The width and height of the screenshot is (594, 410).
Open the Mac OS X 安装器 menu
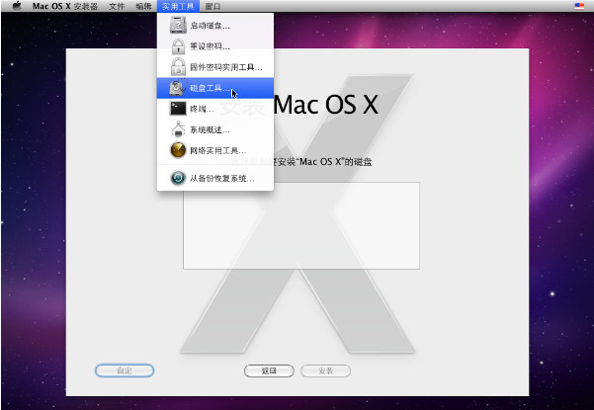[x=65, y=6]
